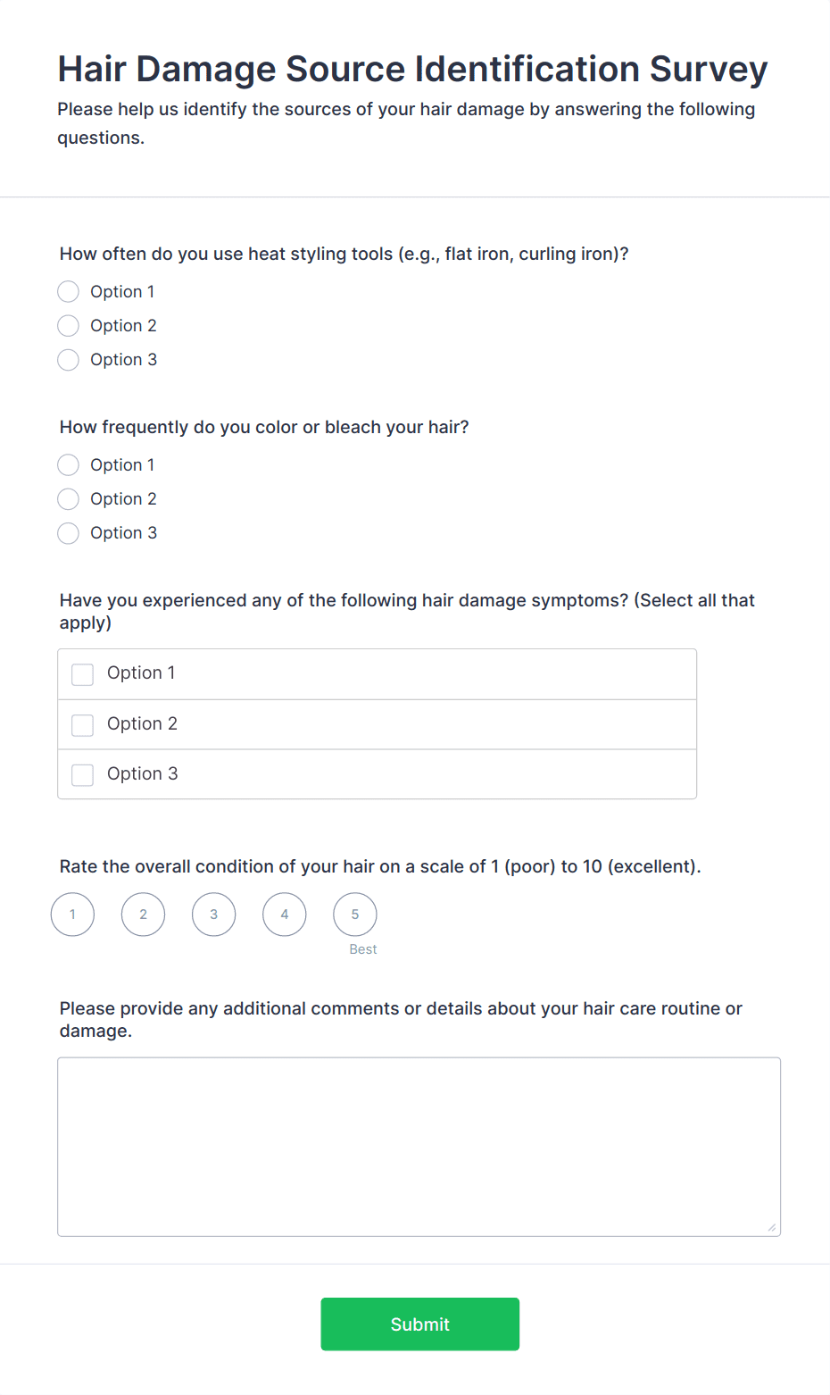Click inside the additional comments text area

click(x=419, y=1143)
